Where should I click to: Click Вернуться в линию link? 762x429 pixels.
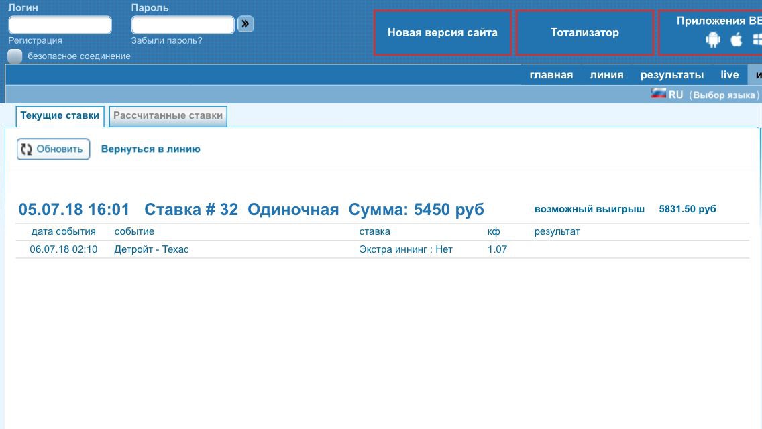pyautogui.click(x=151, y=149)
